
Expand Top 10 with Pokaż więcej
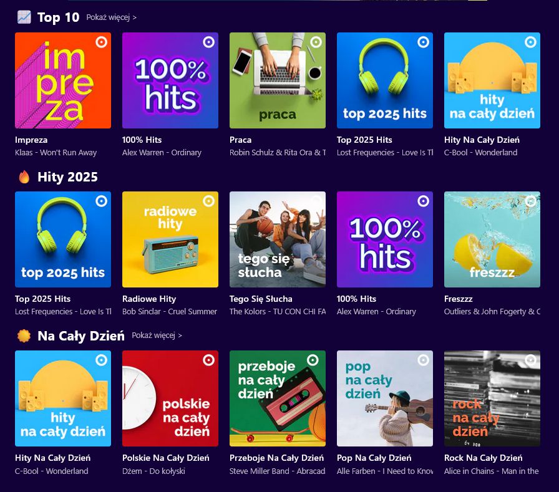[x=112, y=17]
